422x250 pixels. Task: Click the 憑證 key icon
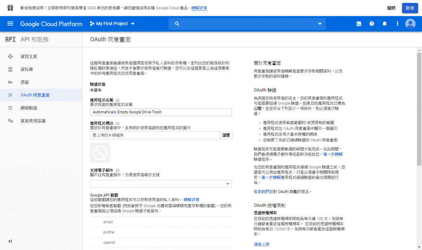click(x=10, y=82)
